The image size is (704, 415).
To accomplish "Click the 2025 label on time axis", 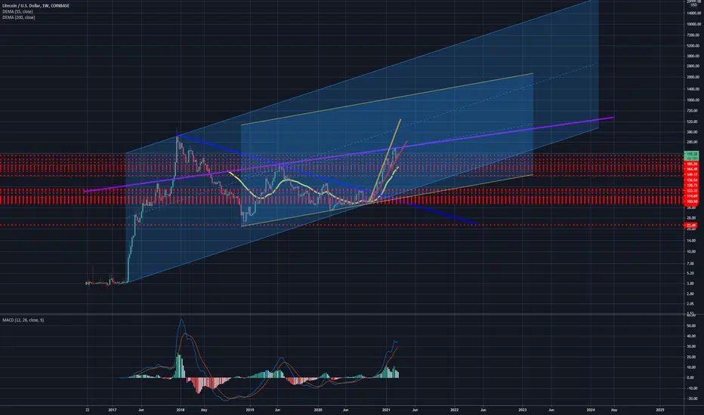I will 660,410.
